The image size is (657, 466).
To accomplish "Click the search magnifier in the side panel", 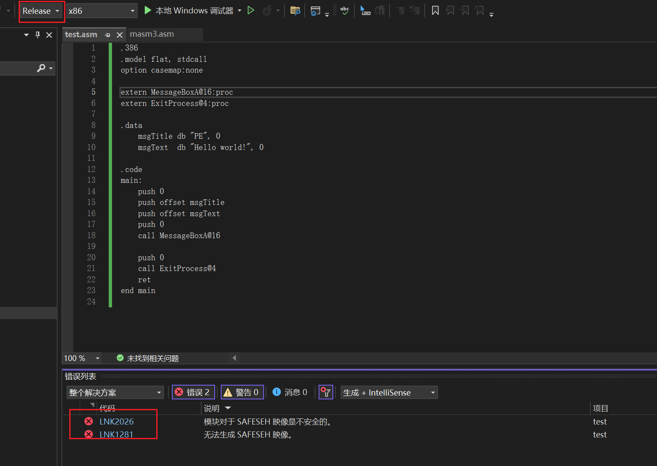I will (x=41, y=68).
